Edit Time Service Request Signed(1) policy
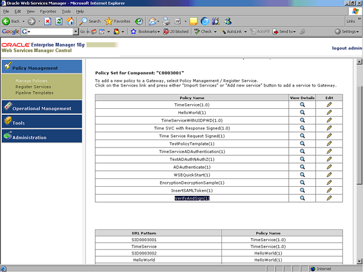The image size is (363, 272). pos(329,136)
